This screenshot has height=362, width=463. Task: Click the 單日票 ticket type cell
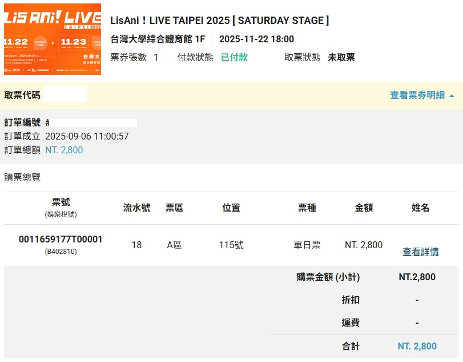coord(307,245)
